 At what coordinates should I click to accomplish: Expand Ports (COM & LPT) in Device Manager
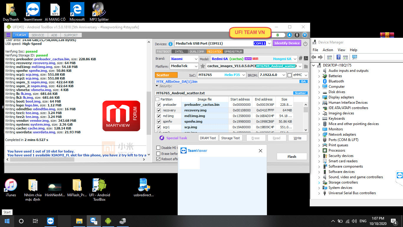(319, 140)
